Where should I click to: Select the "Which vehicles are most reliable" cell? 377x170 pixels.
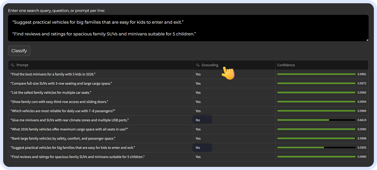point(63,111)
